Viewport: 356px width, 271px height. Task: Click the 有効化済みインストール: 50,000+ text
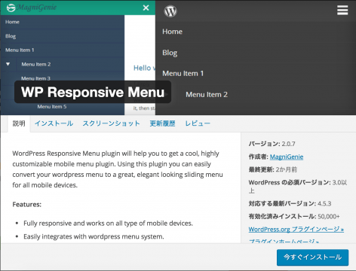(294, 216)
